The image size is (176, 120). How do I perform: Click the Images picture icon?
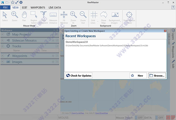click(x=8, y=62)
